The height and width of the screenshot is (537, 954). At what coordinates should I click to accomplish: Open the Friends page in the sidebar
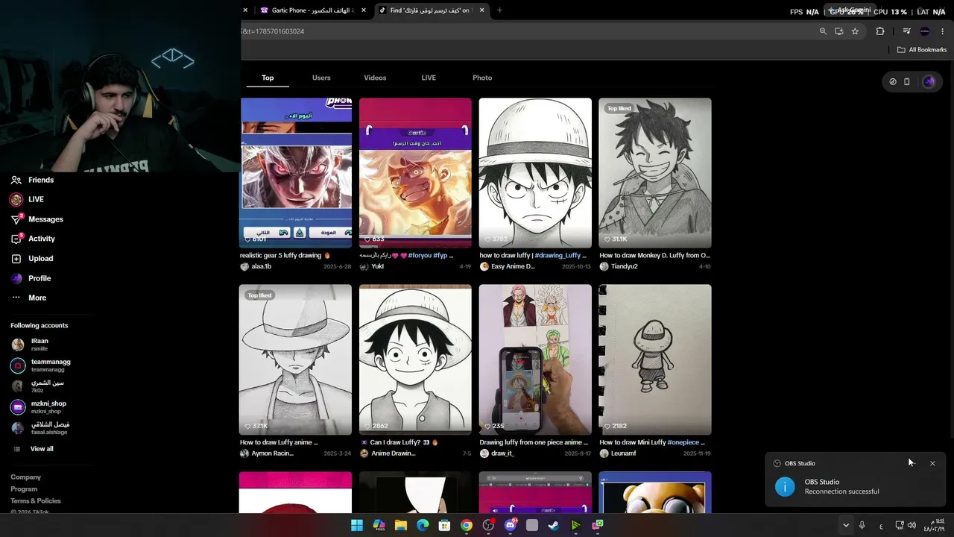pyautogui.click(x=32, y=180)
